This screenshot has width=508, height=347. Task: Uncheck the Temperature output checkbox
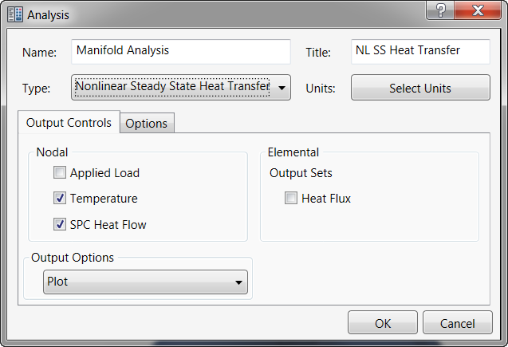60,199
